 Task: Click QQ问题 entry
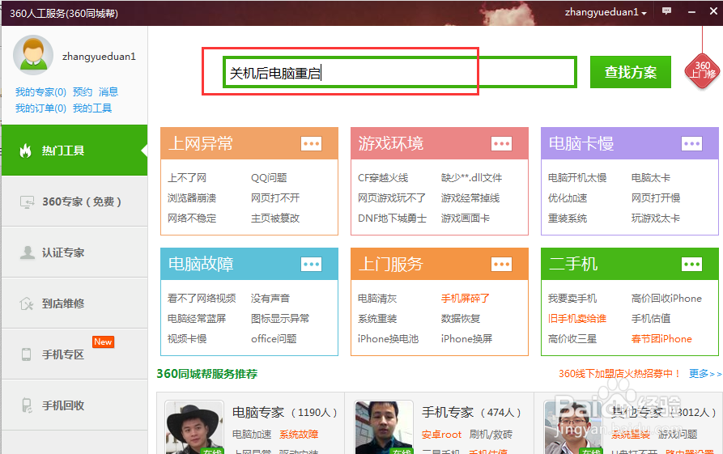pyautogui.click(x=269, y=178)
